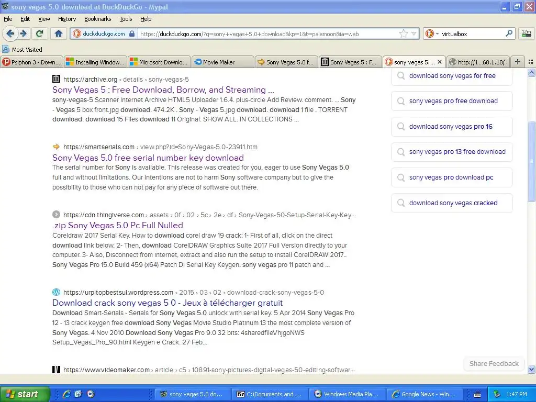Switch to the 7-Zip C:\Documents and taskbar window

click(x=270, y=394)
